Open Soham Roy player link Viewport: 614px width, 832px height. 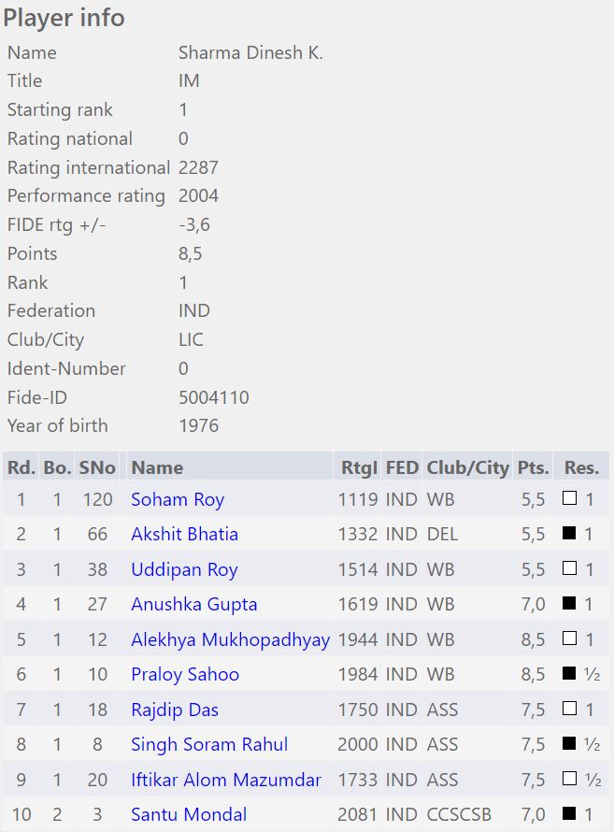click(178, 499)
